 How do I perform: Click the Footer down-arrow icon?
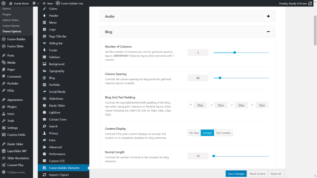(44, 50)
